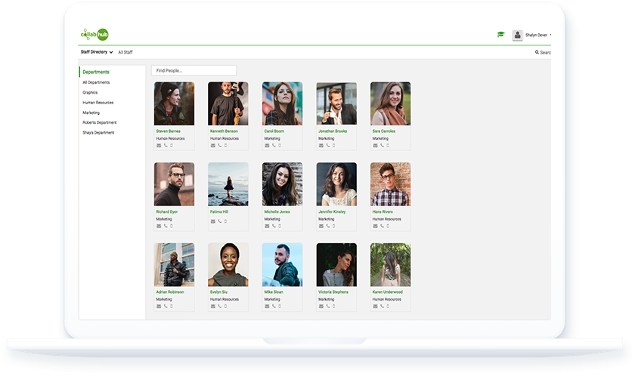Call Jonathan Brooks via phone icon
Viewport: 635px width, 392px height.
(x=328, y=146)
